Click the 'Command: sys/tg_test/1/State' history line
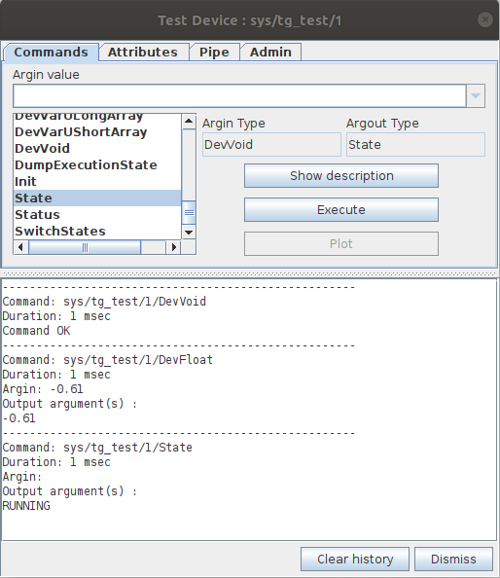Screen dimensions: 500x578 (x=97, y=448)
